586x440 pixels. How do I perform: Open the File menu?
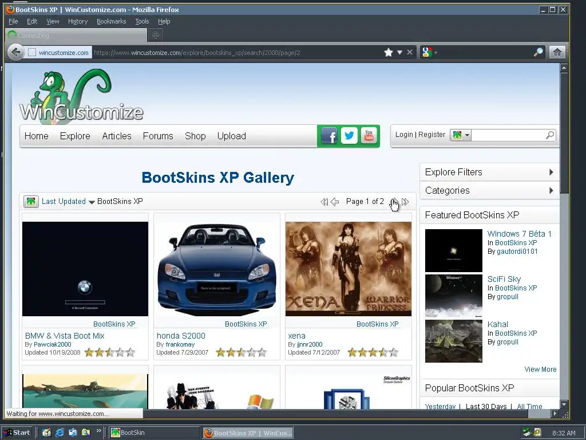click(13, 21)
